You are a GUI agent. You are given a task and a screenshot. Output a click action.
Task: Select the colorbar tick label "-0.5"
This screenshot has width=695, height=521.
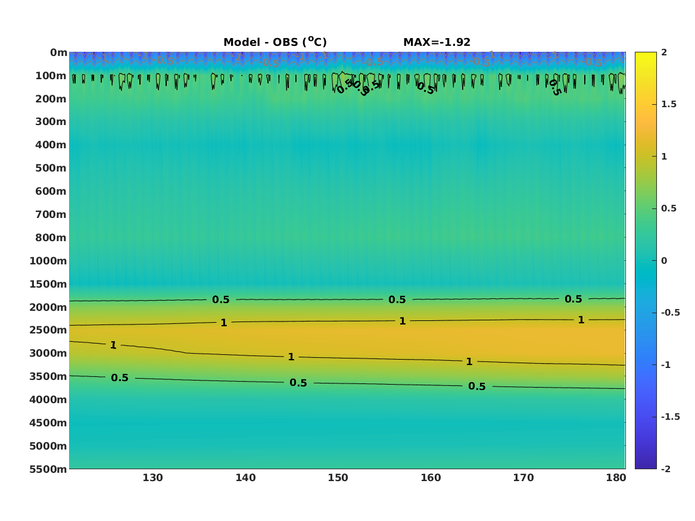[x=670, y=313]
